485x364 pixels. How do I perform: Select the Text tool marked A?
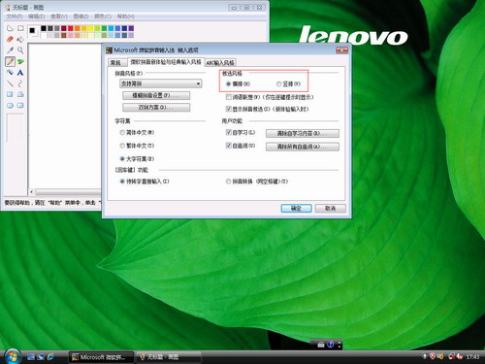point(20,73)
